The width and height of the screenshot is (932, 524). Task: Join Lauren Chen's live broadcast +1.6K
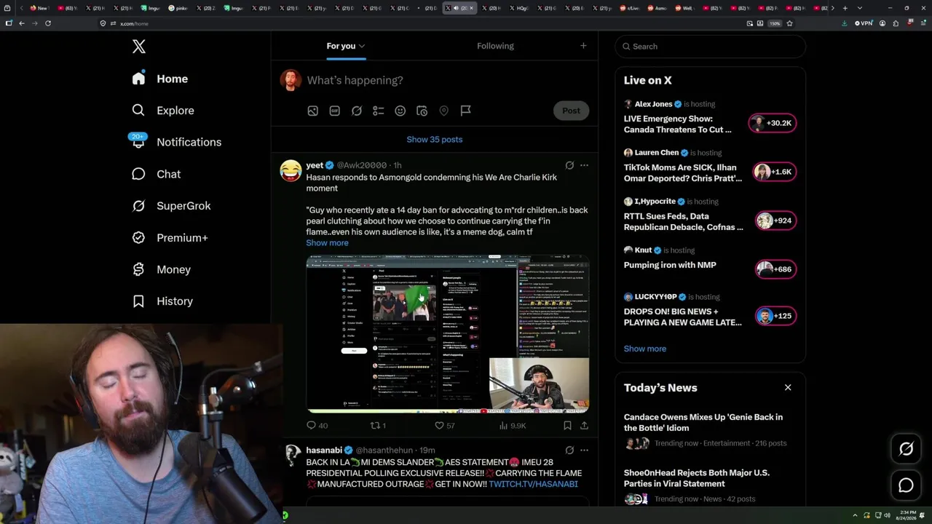coord(774,172)
